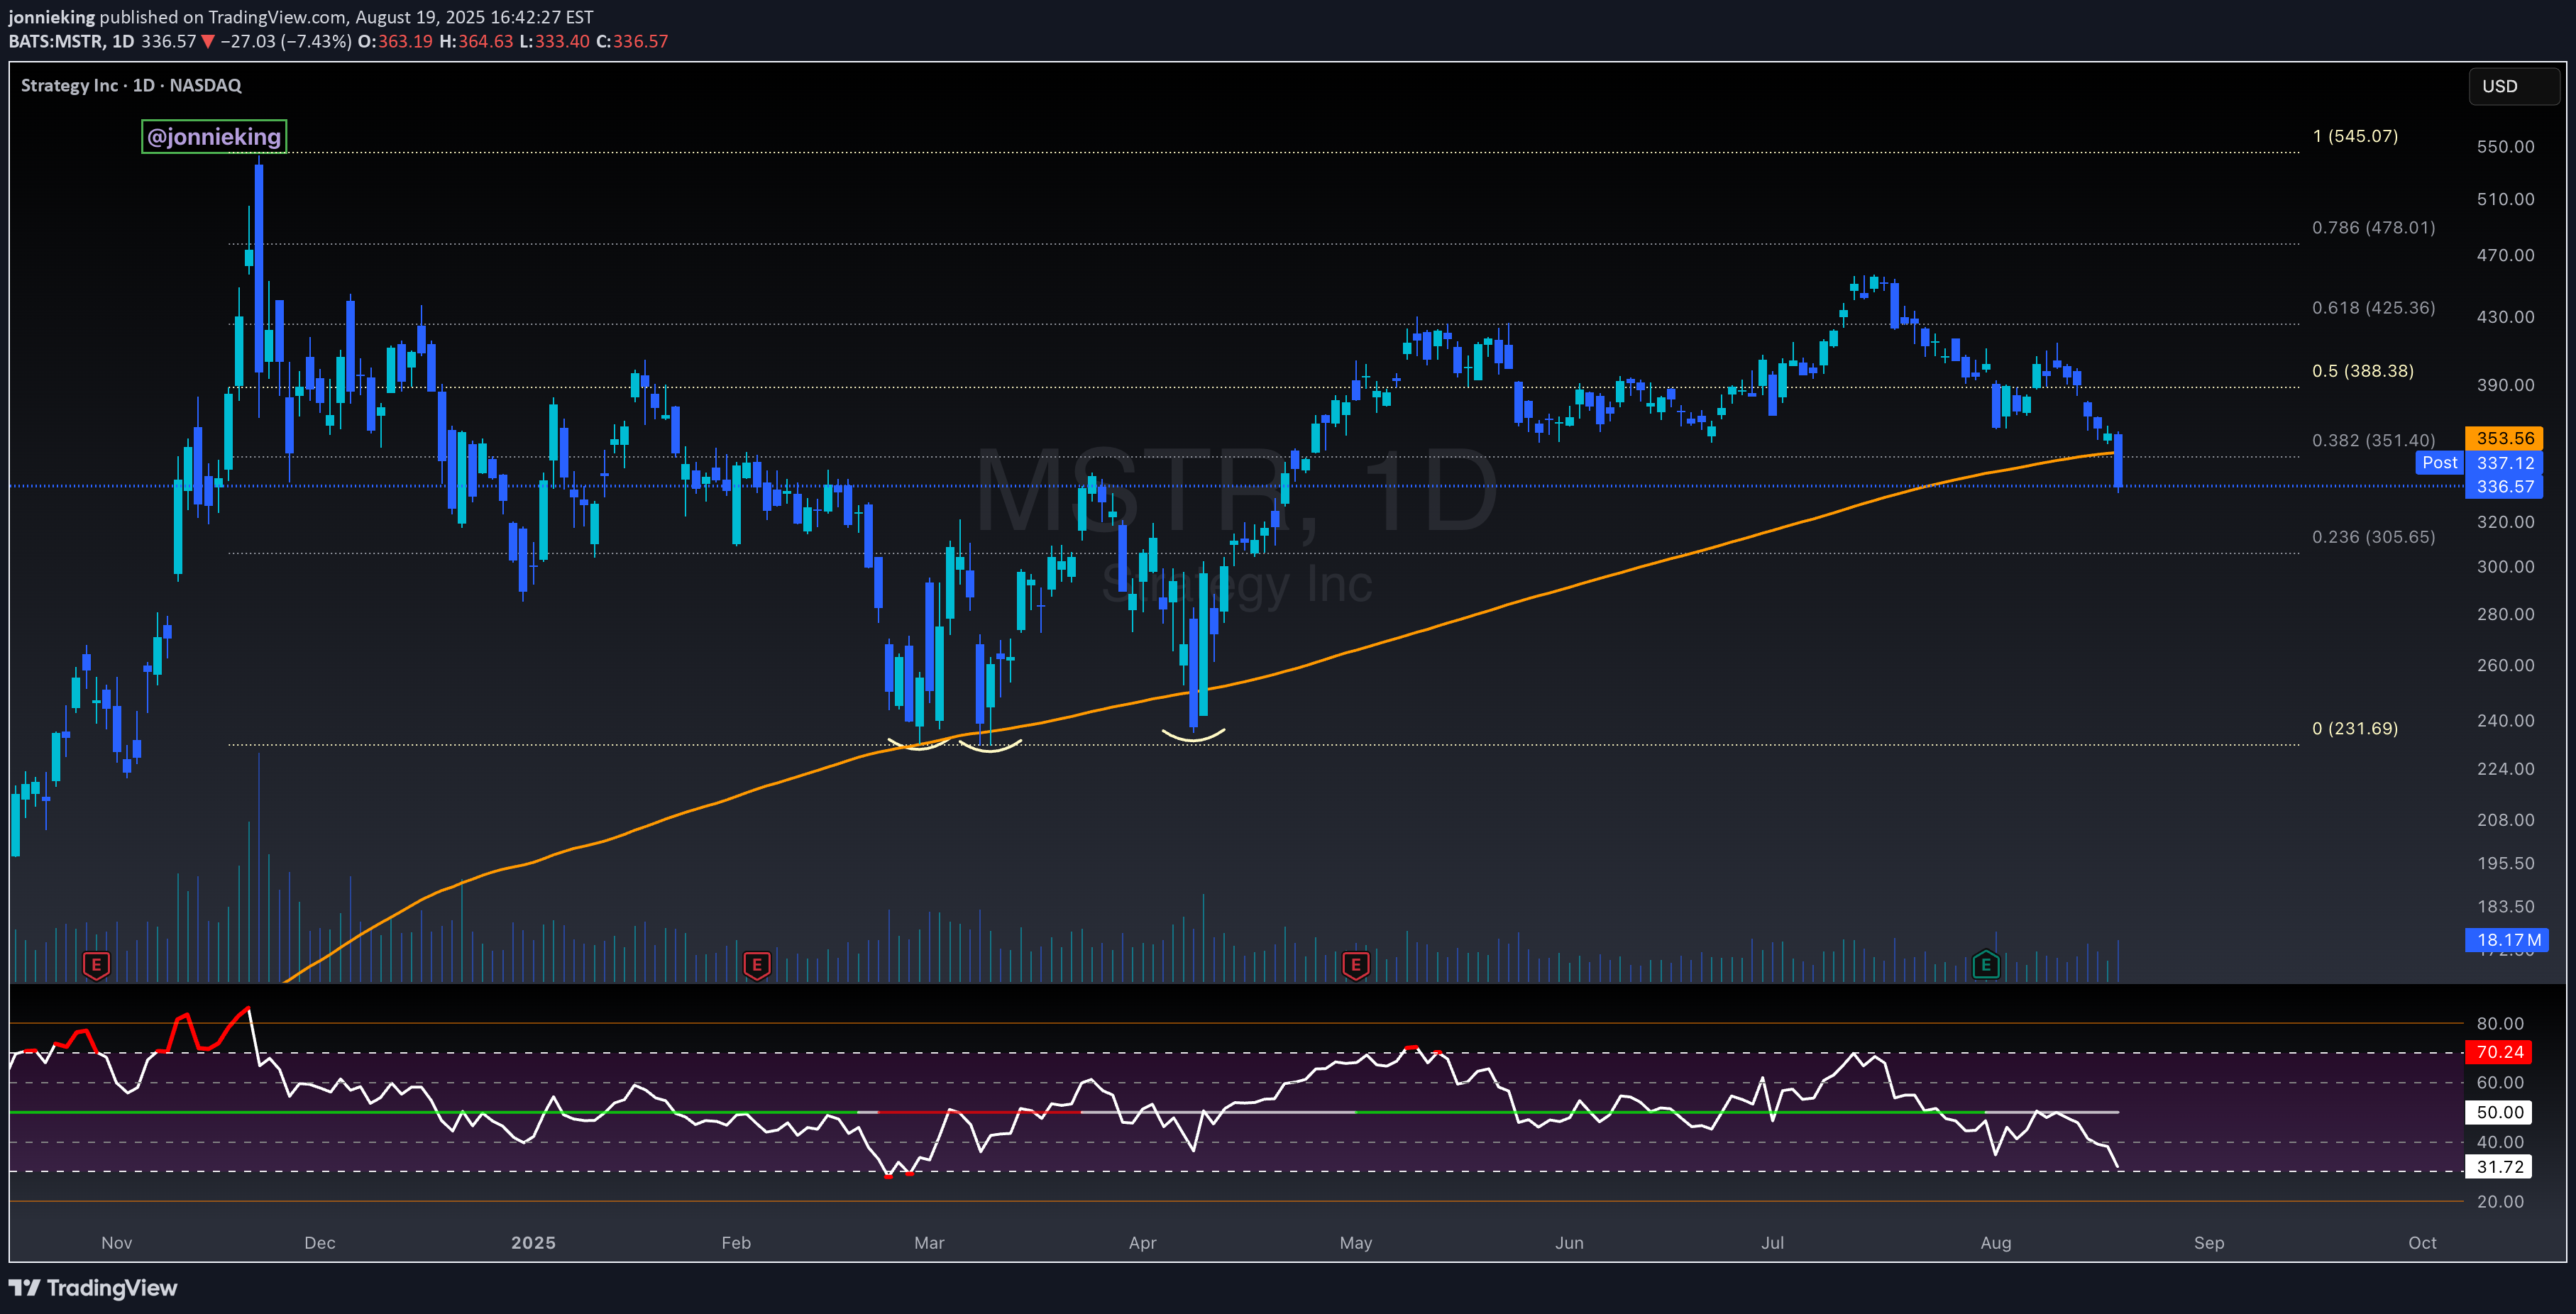Click the May earnings E marker
The height and width of the screenshot is (1314, 2576).
1355,965
